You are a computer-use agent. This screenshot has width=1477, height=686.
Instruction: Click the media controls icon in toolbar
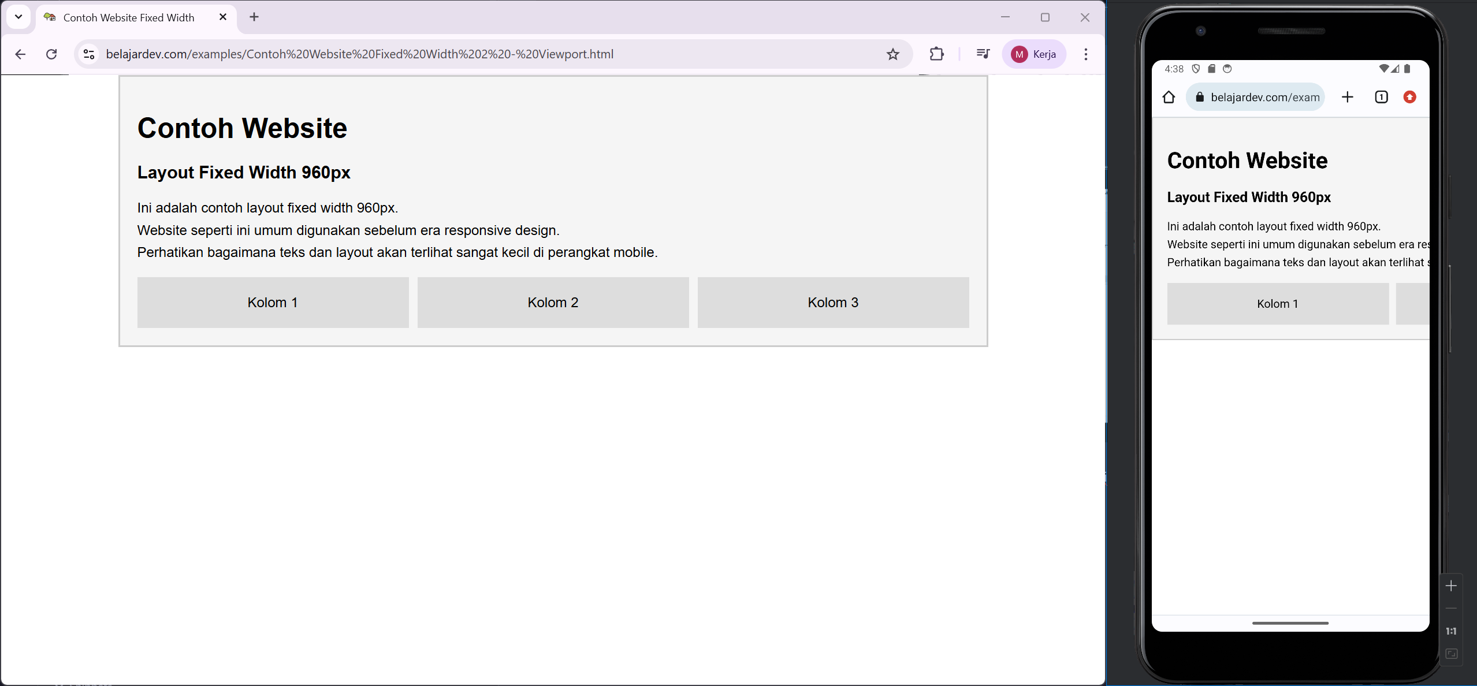coord(983,54)
